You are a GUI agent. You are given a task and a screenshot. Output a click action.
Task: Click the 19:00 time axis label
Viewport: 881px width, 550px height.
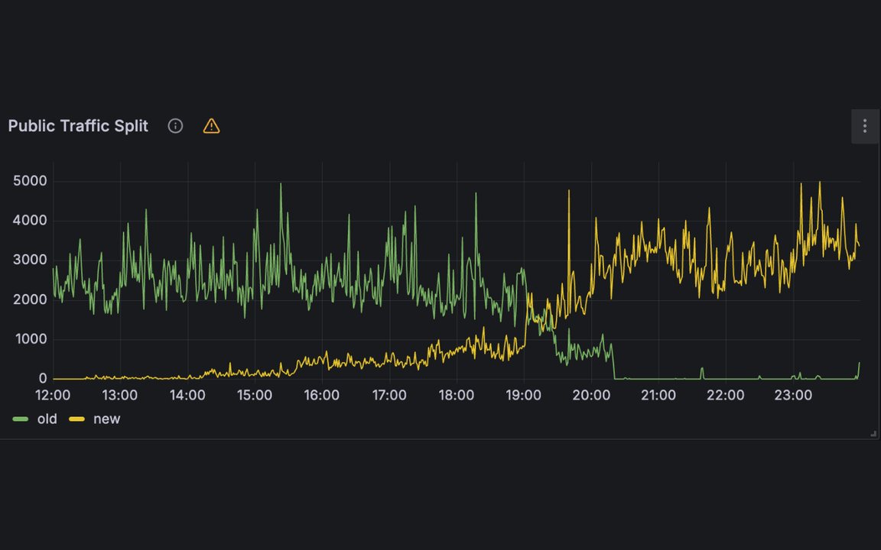pos(524,395)
